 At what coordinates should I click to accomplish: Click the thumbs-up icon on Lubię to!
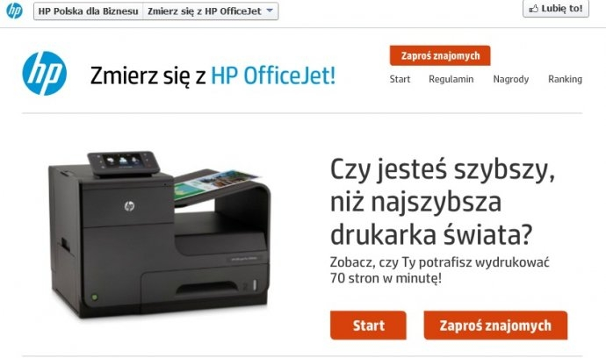coord(534,9)
